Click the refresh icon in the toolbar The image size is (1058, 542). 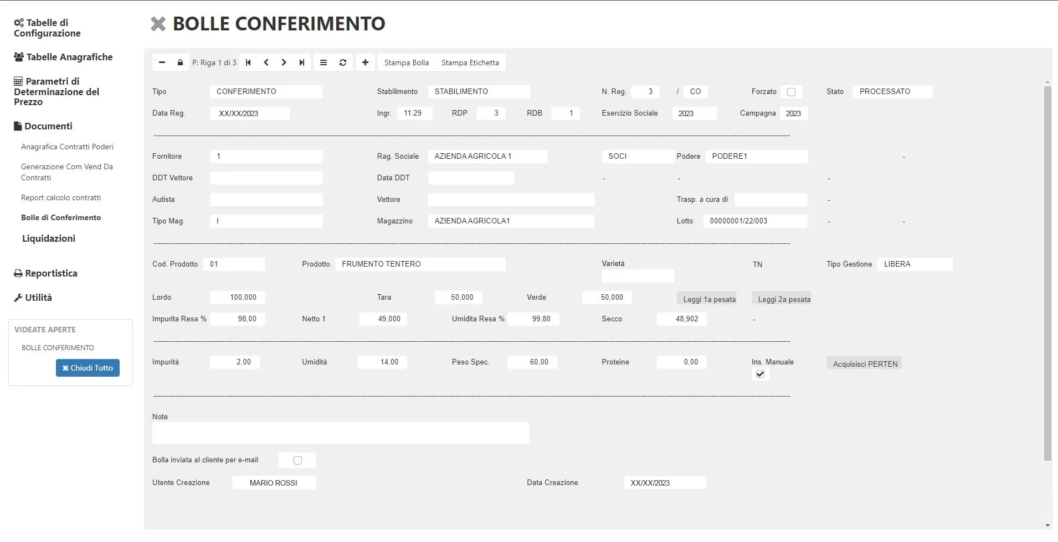coord(343,62)
